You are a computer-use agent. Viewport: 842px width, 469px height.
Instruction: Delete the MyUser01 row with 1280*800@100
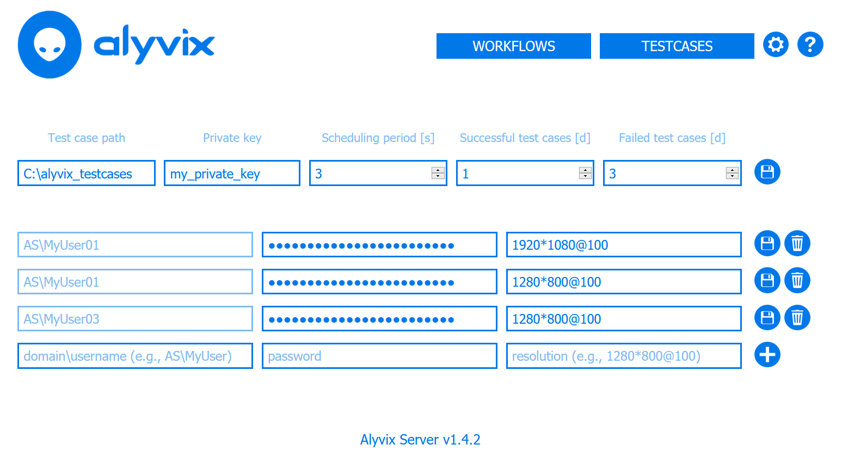797,280
